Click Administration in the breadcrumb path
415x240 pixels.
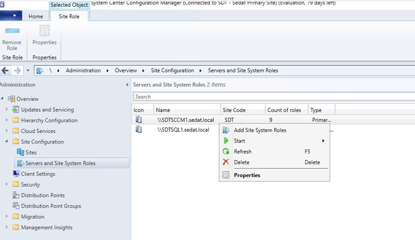(83, 70)
